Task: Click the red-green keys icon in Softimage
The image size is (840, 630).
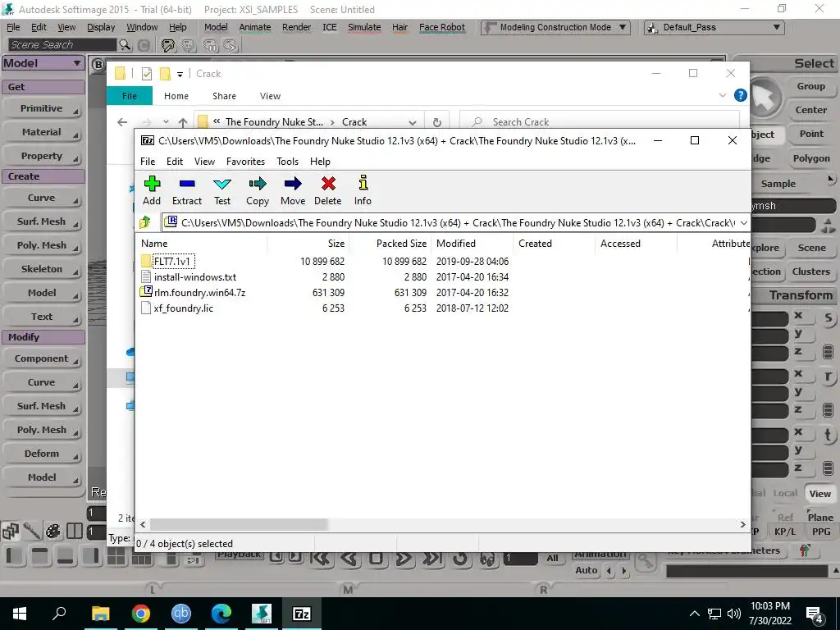Action: point(805,550)
